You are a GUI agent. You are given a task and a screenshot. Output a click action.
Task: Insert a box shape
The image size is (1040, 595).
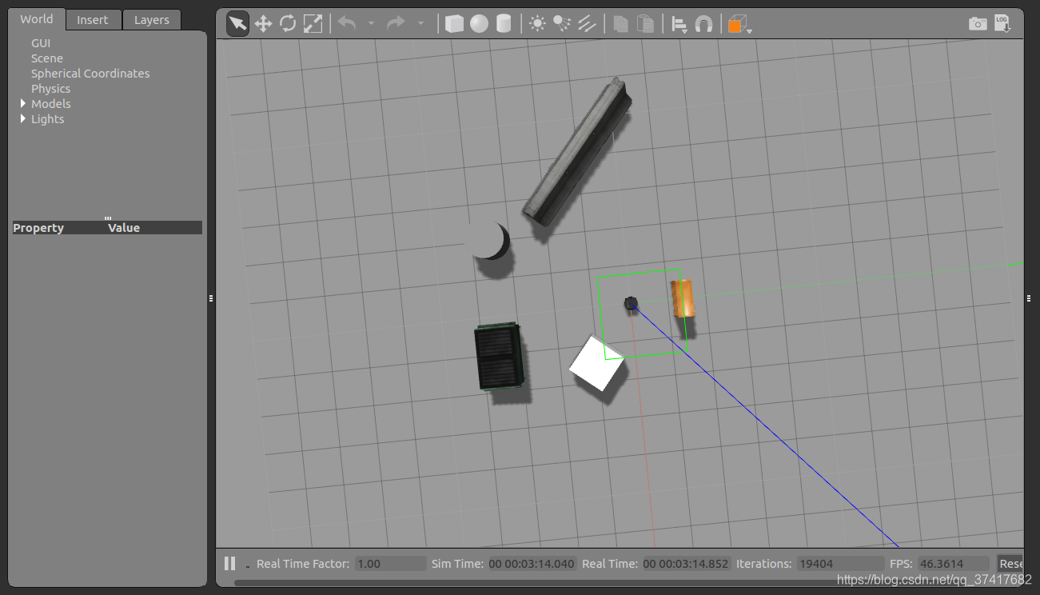click(454, 24)
